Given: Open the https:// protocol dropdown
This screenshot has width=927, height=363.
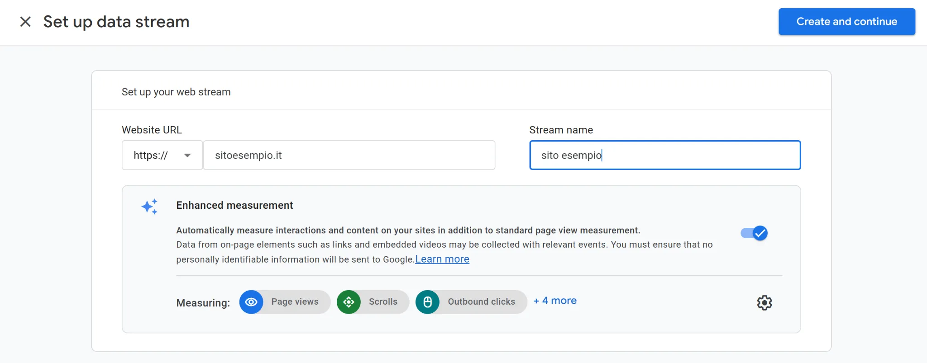Looking at the screenshot, I should 162,155.
